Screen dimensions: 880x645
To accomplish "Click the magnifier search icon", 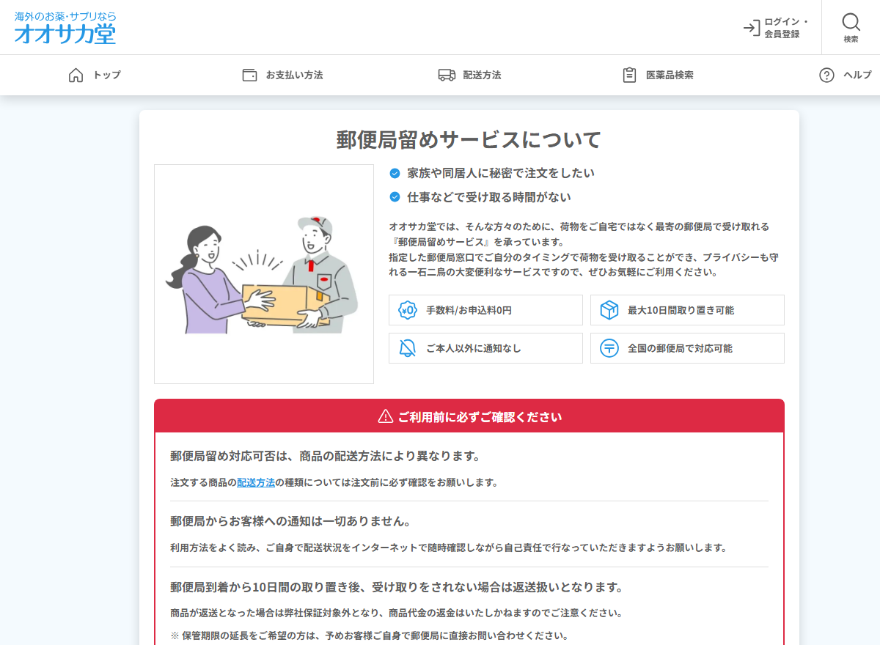I will (851, 21).
